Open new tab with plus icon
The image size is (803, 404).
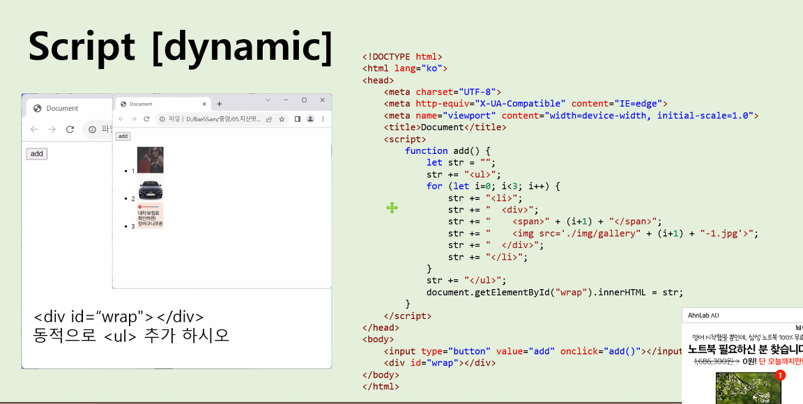219,104
